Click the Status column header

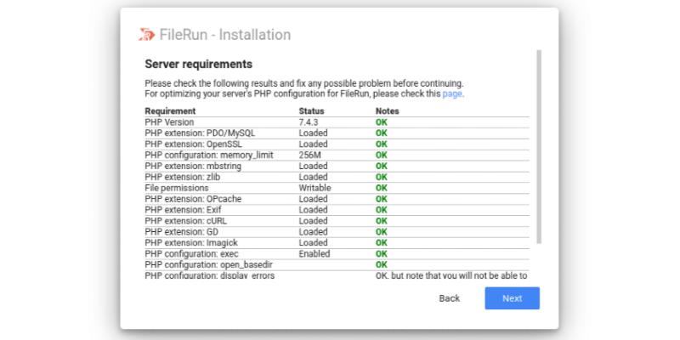click(x=311, y=111)
